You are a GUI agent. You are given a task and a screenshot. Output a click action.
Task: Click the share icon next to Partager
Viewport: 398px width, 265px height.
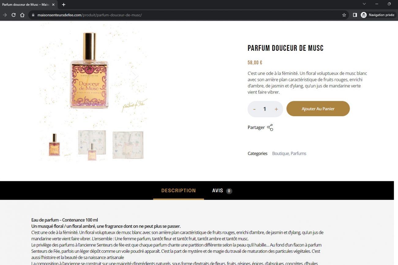[270, 127]
